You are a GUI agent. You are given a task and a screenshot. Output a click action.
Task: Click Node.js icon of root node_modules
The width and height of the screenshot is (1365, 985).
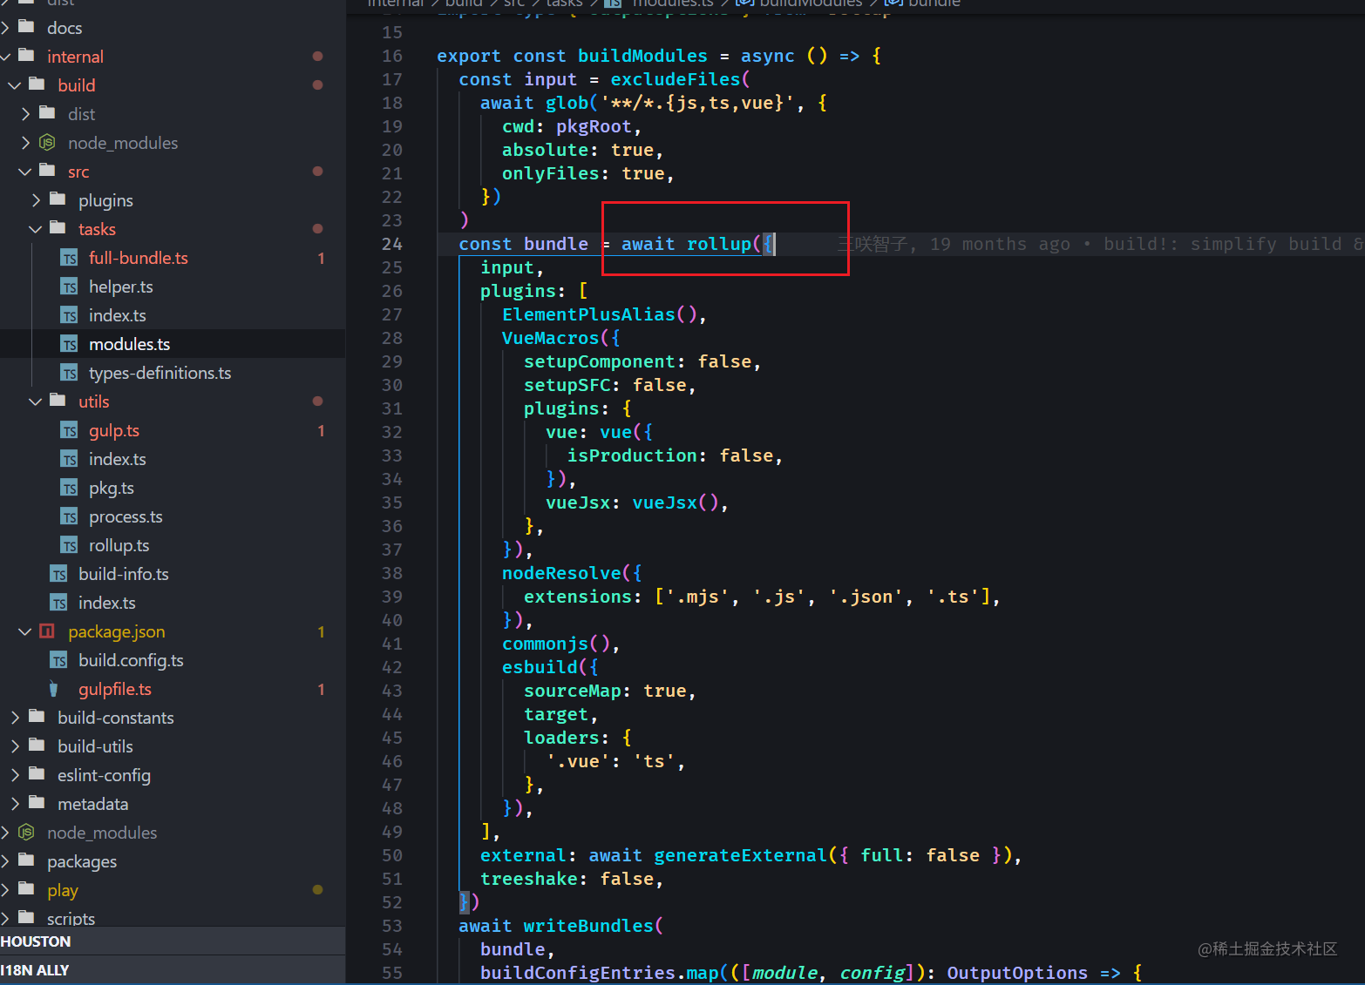[x=26, y=833]
